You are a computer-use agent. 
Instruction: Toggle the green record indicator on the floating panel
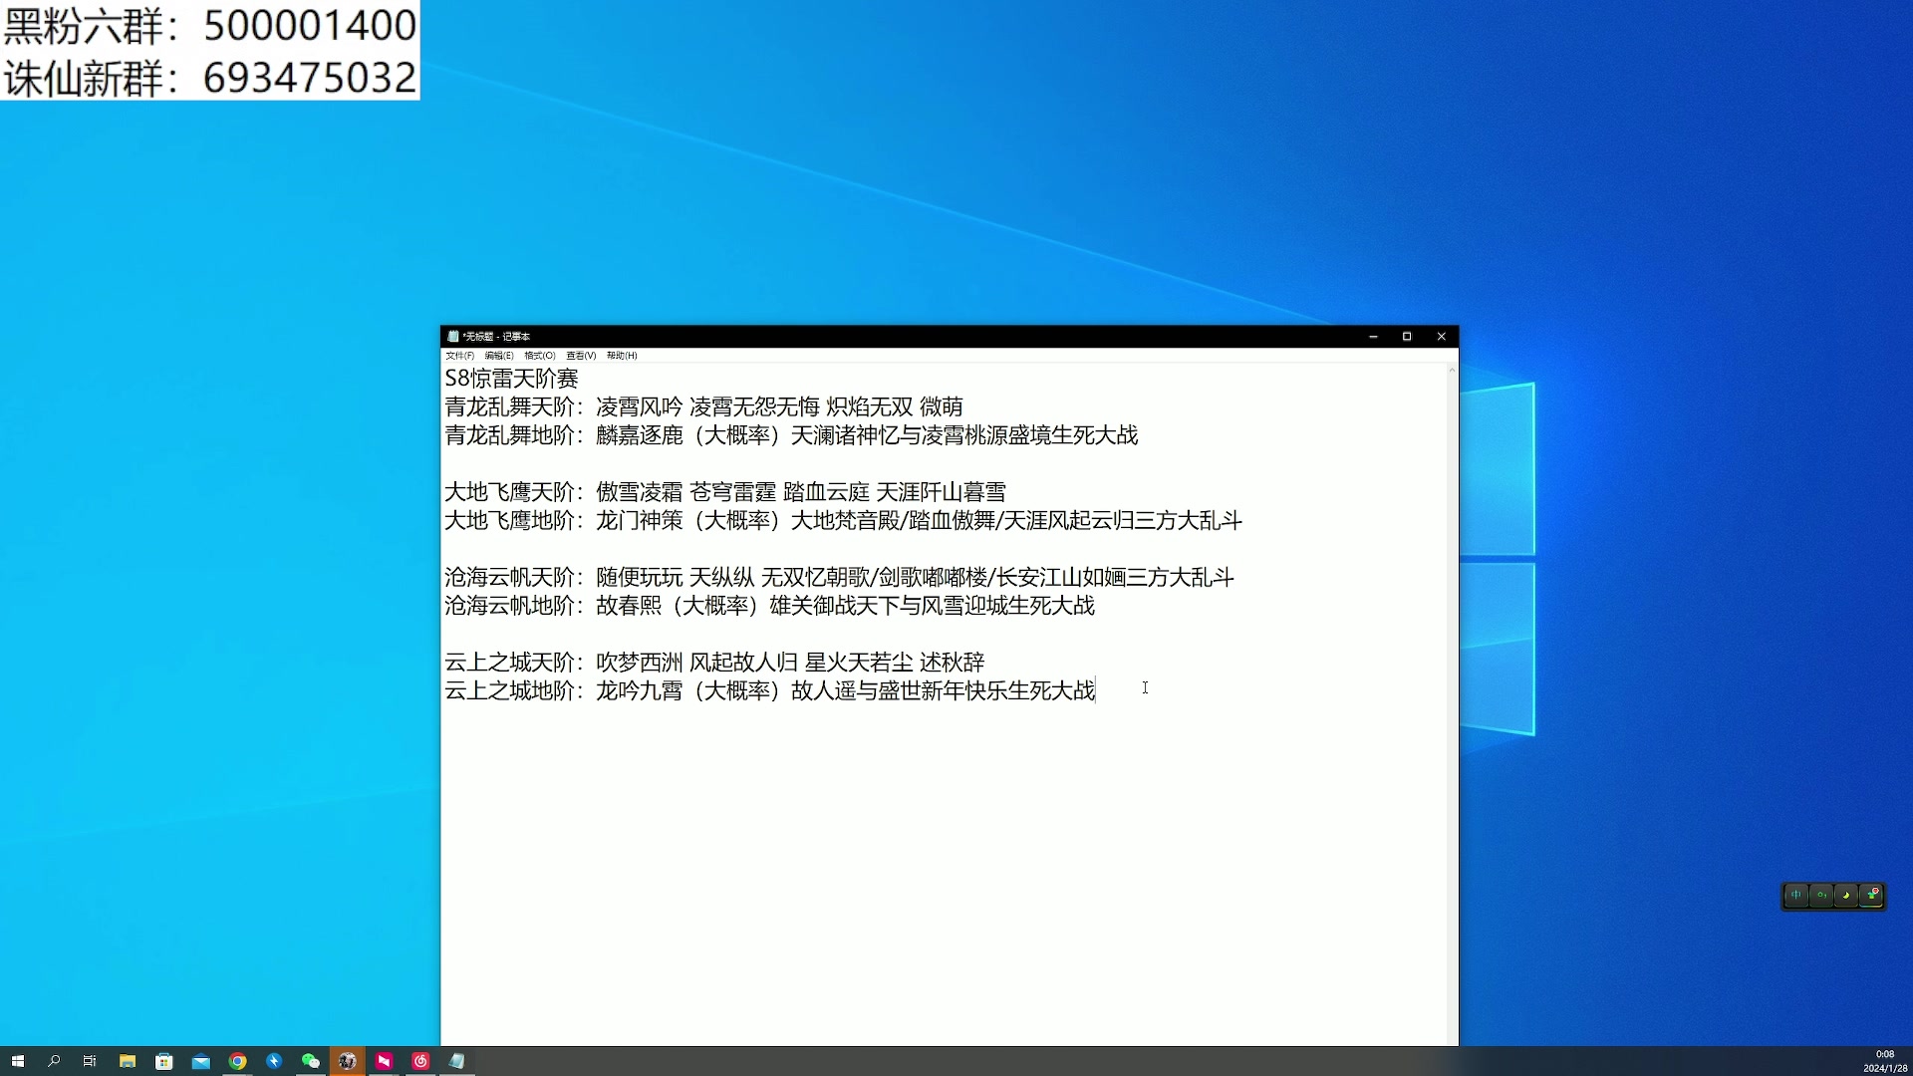pyautogui.click(x=1821, y=895)
